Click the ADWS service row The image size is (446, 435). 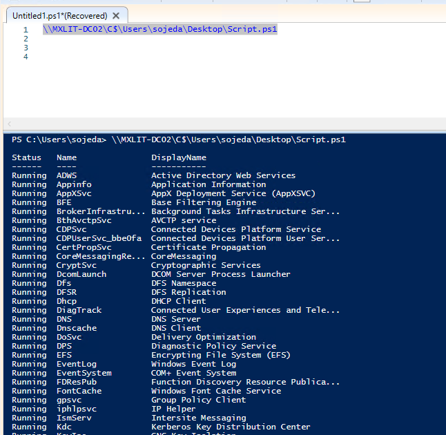(x=67, y=175)
